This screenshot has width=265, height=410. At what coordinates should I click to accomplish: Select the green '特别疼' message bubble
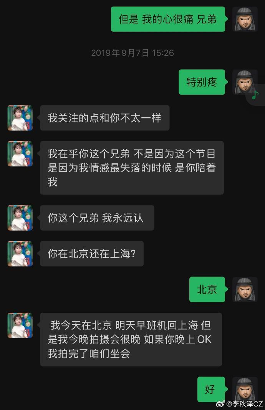[x=202, y=82]
